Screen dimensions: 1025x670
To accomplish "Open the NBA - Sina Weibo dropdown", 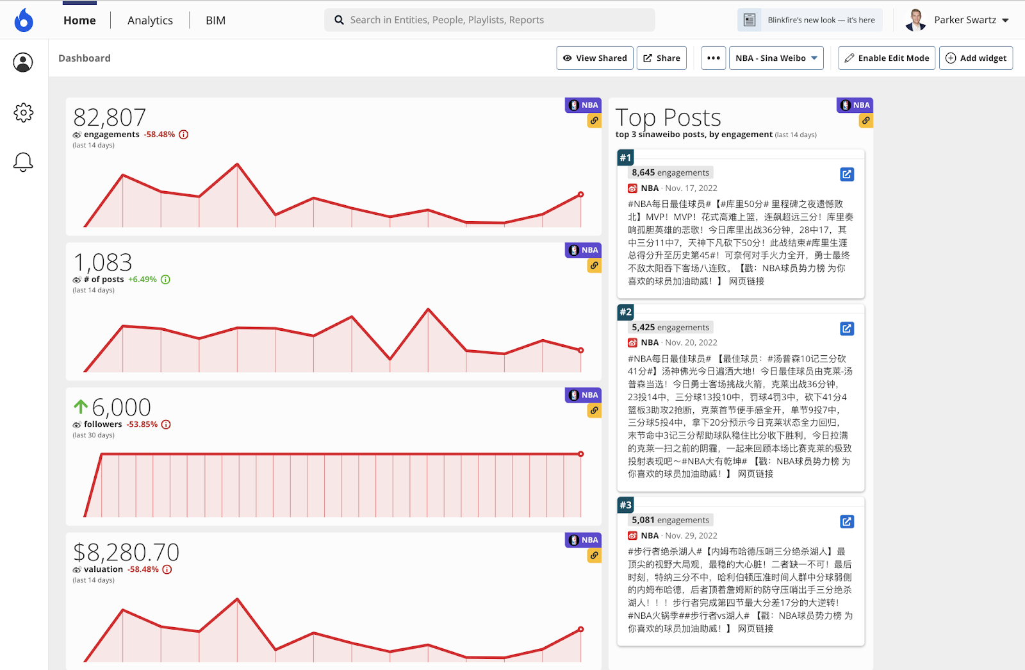I will [776, 58].
